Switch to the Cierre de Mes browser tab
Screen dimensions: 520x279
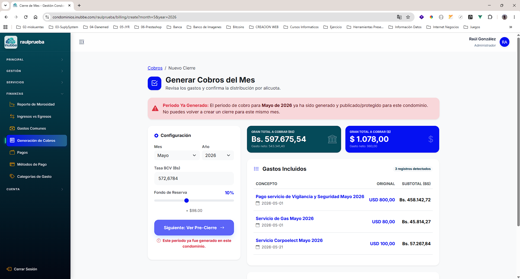tap(42, 5)
